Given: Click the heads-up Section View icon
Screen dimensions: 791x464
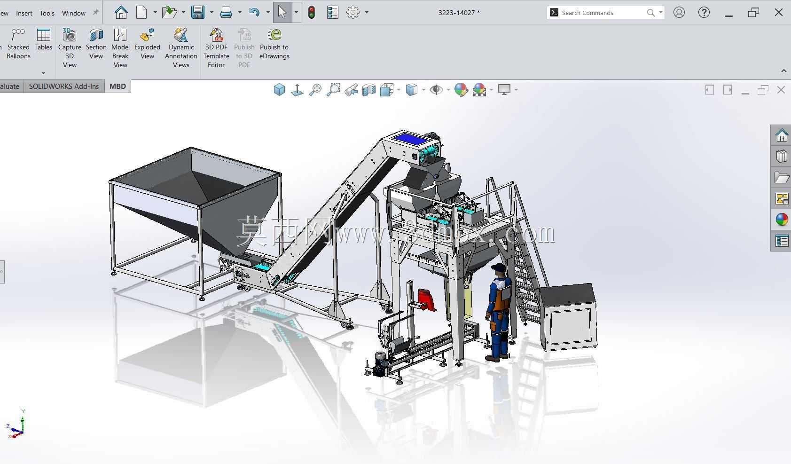Looking at the screenshot, I should click(x=369, y=89).
